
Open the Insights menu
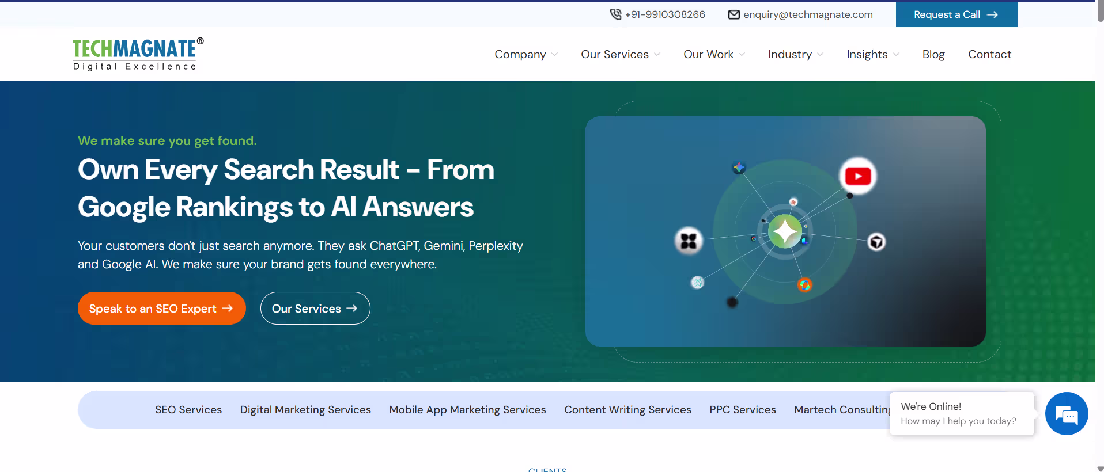(x=867, y=55)
